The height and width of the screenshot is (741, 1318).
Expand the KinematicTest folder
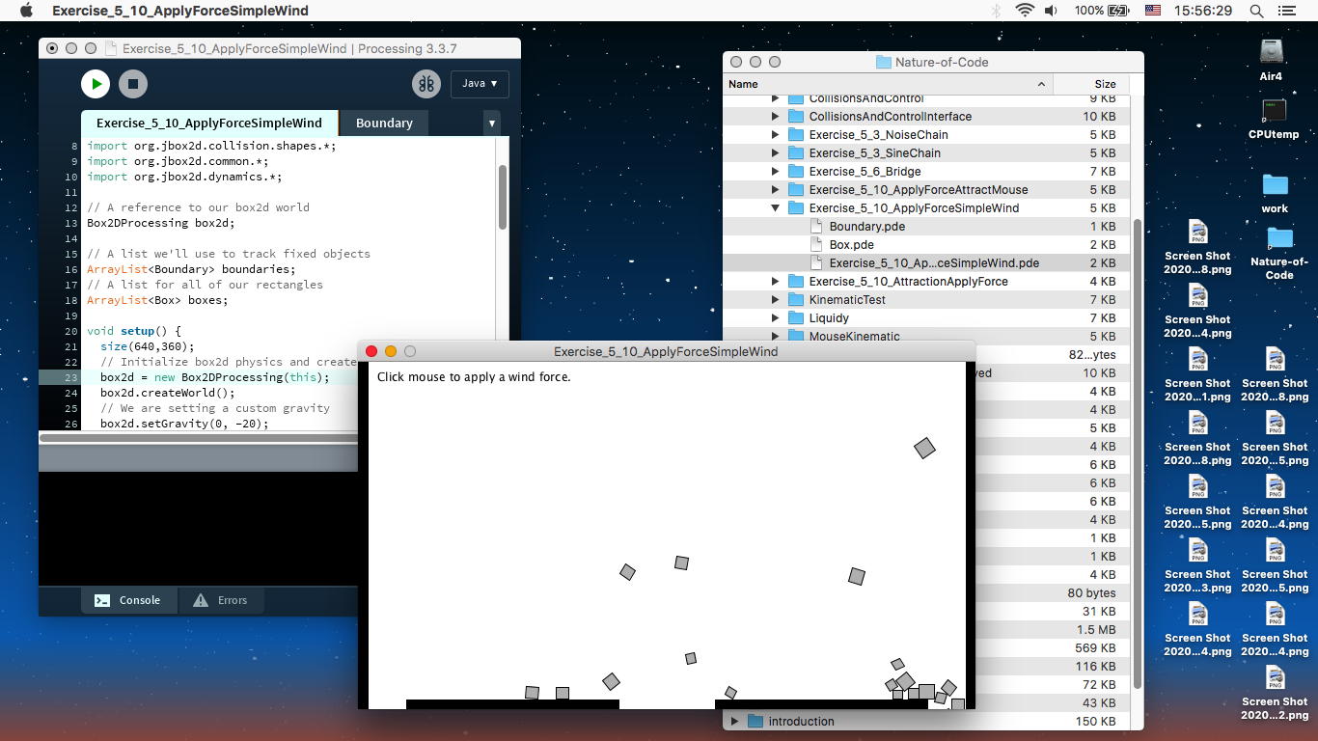point(775,300)
